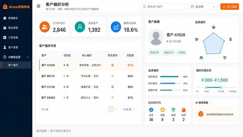
Task: Click the calendar icon beside 近30天
Action: [192, 6]
